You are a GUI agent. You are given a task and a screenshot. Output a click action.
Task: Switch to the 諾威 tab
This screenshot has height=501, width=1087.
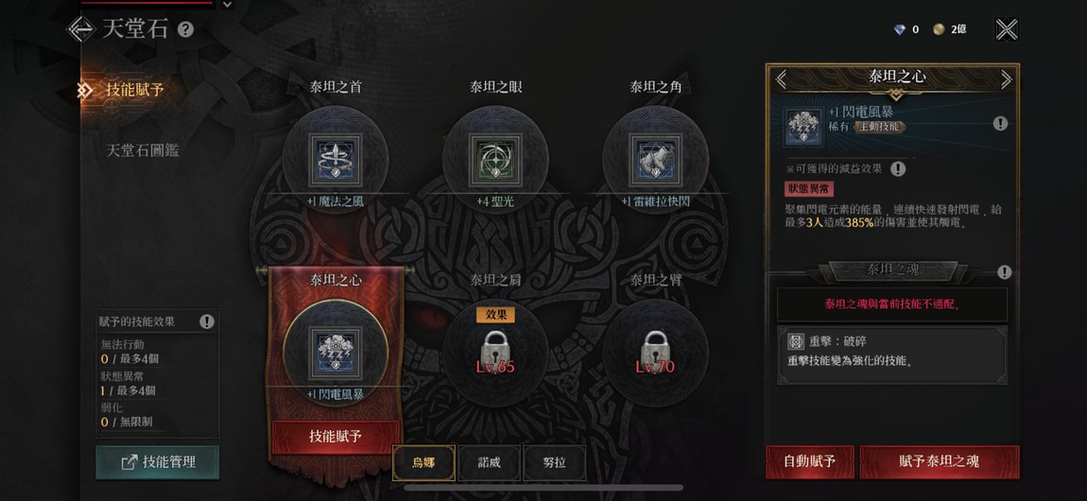489,463
